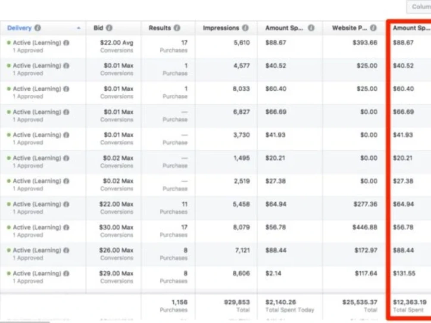Screen dimensions: 431x323
Task: Click delivery info icon in the 3,730 impressions row
Action: [x=66, y=135]
